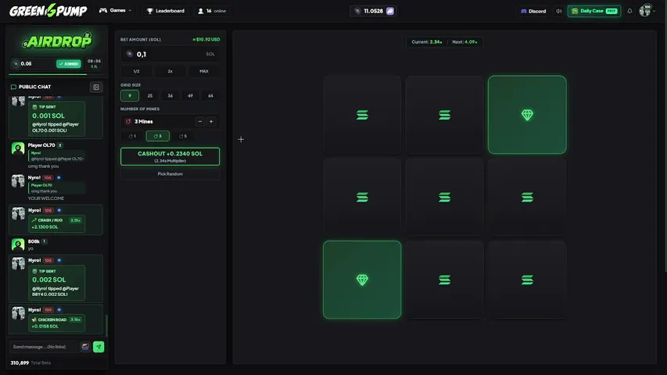The image size is (667, 375).
Task: Open the emoji picker in chat
Action: click(85, 347)
